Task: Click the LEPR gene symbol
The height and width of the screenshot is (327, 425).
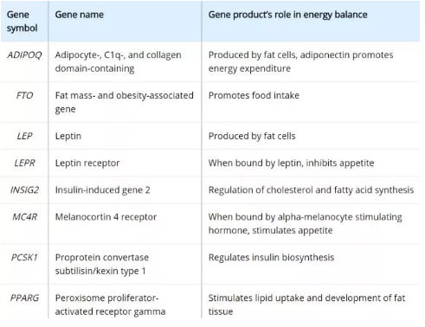Action: (x=24, y=163)
